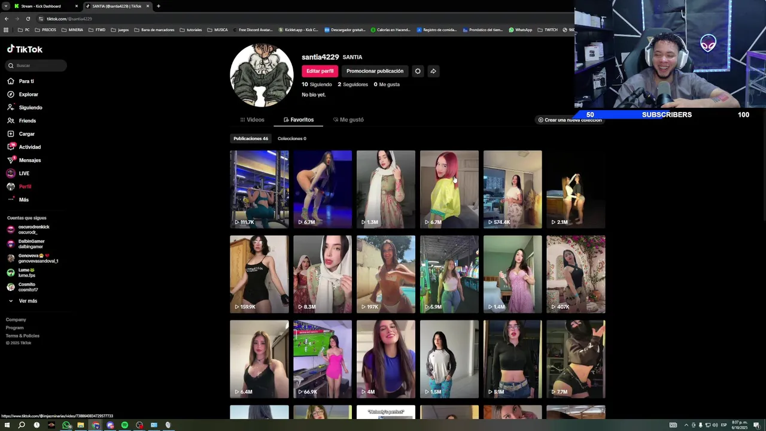The image size is (766, 431).
Task: Open the Me gustó tab
Action: [348, 120]
